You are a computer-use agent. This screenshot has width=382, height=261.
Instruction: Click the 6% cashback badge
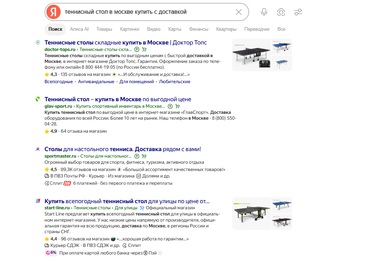[51, 253]
